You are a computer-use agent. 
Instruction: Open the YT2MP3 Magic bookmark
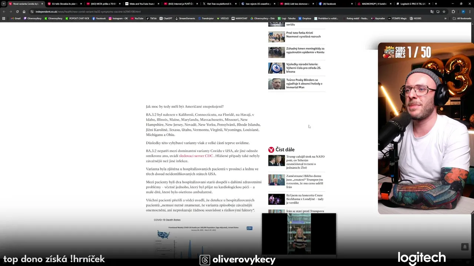397,18
